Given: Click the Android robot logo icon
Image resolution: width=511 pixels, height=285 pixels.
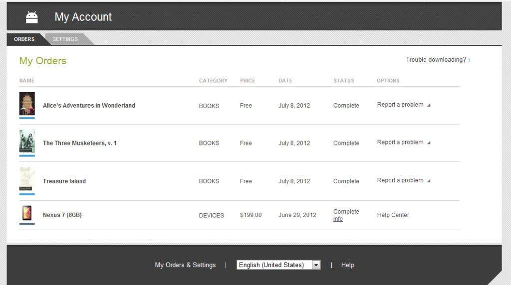Looking at the screenshot, I should tap(31, 17).
